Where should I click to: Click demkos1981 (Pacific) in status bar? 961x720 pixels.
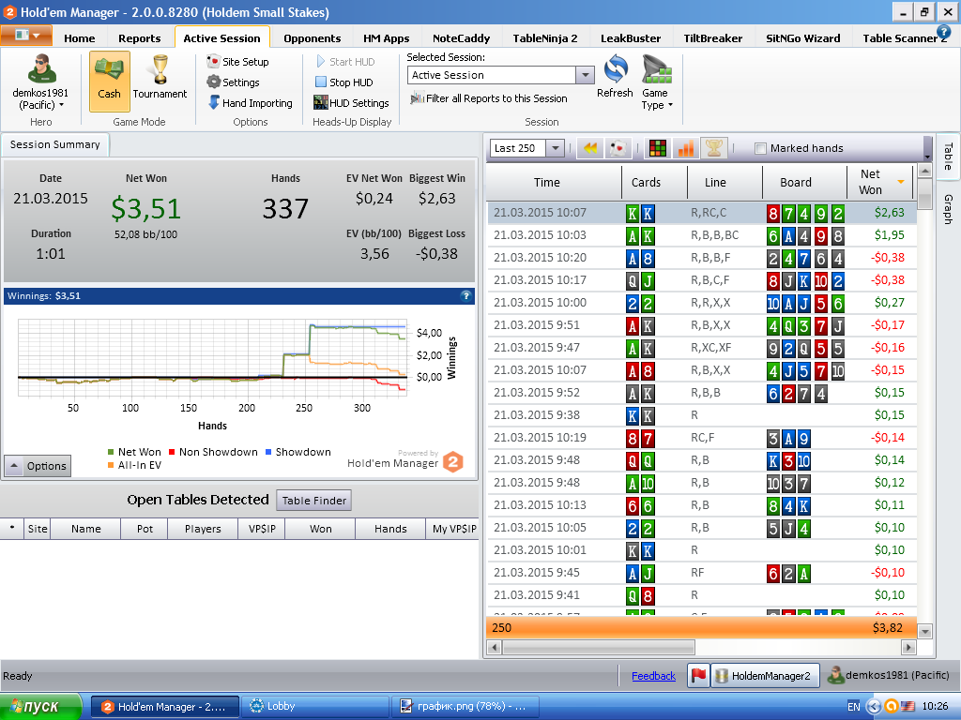[x=889, y=675]
